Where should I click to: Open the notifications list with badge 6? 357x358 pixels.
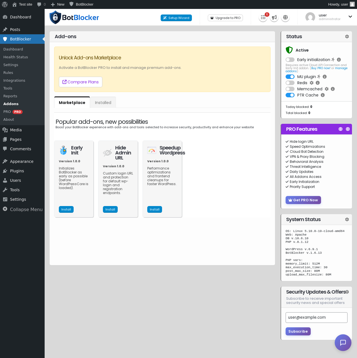click(263, 18)
